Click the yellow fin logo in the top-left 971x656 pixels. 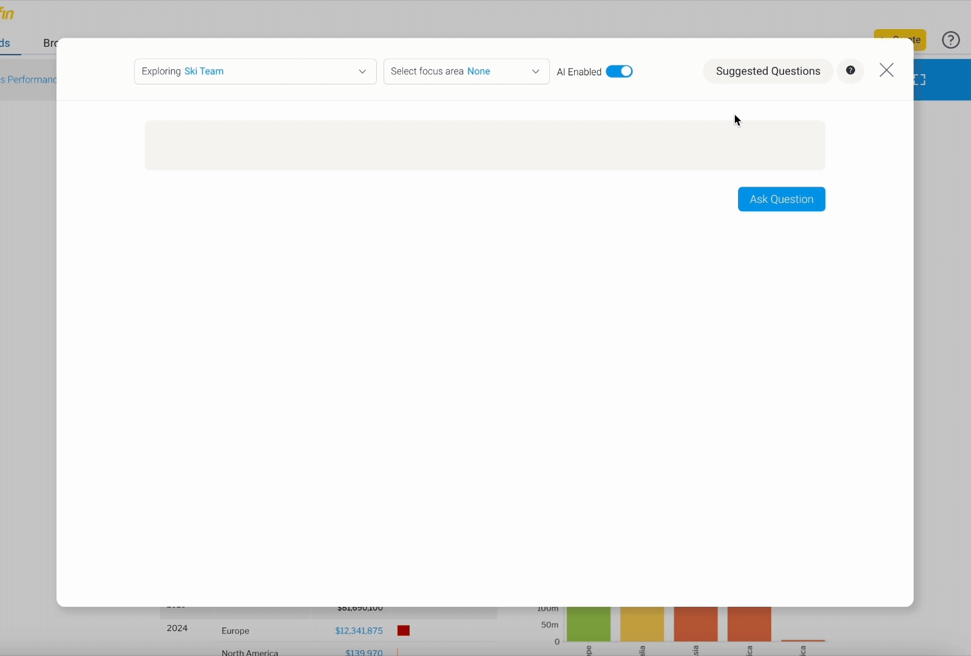[x=8, y=12]
